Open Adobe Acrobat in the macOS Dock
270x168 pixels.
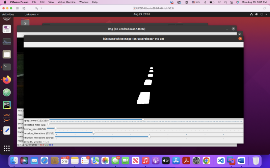[x=186, y=161]
